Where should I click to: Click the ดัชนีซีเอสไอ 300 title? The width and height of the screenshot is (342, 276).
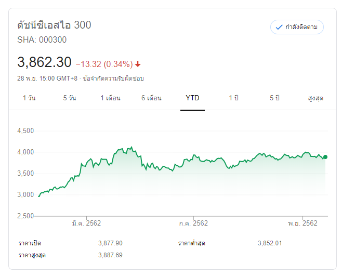tap(54, 25)
